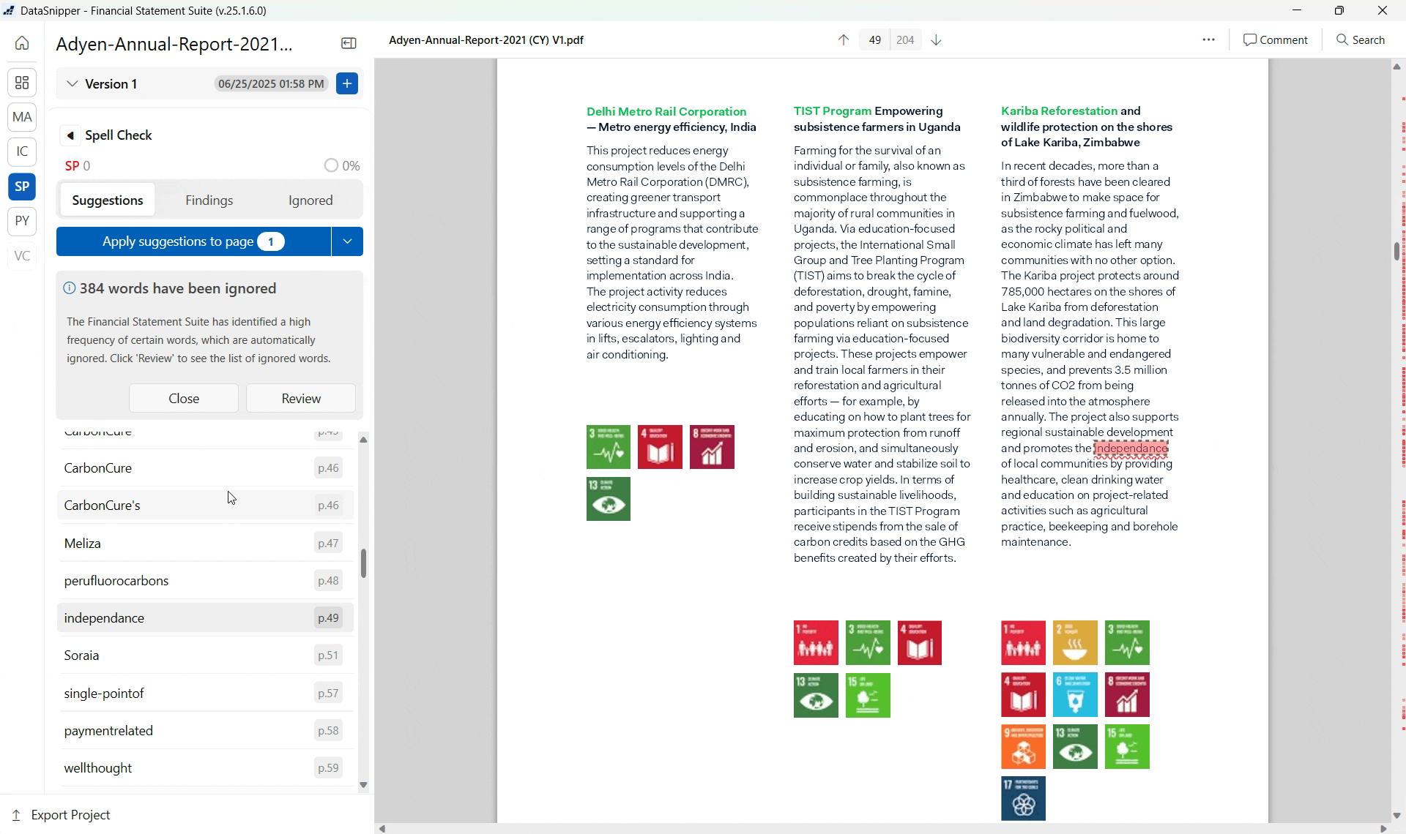Switch to the Findings tab

(209, 200)
